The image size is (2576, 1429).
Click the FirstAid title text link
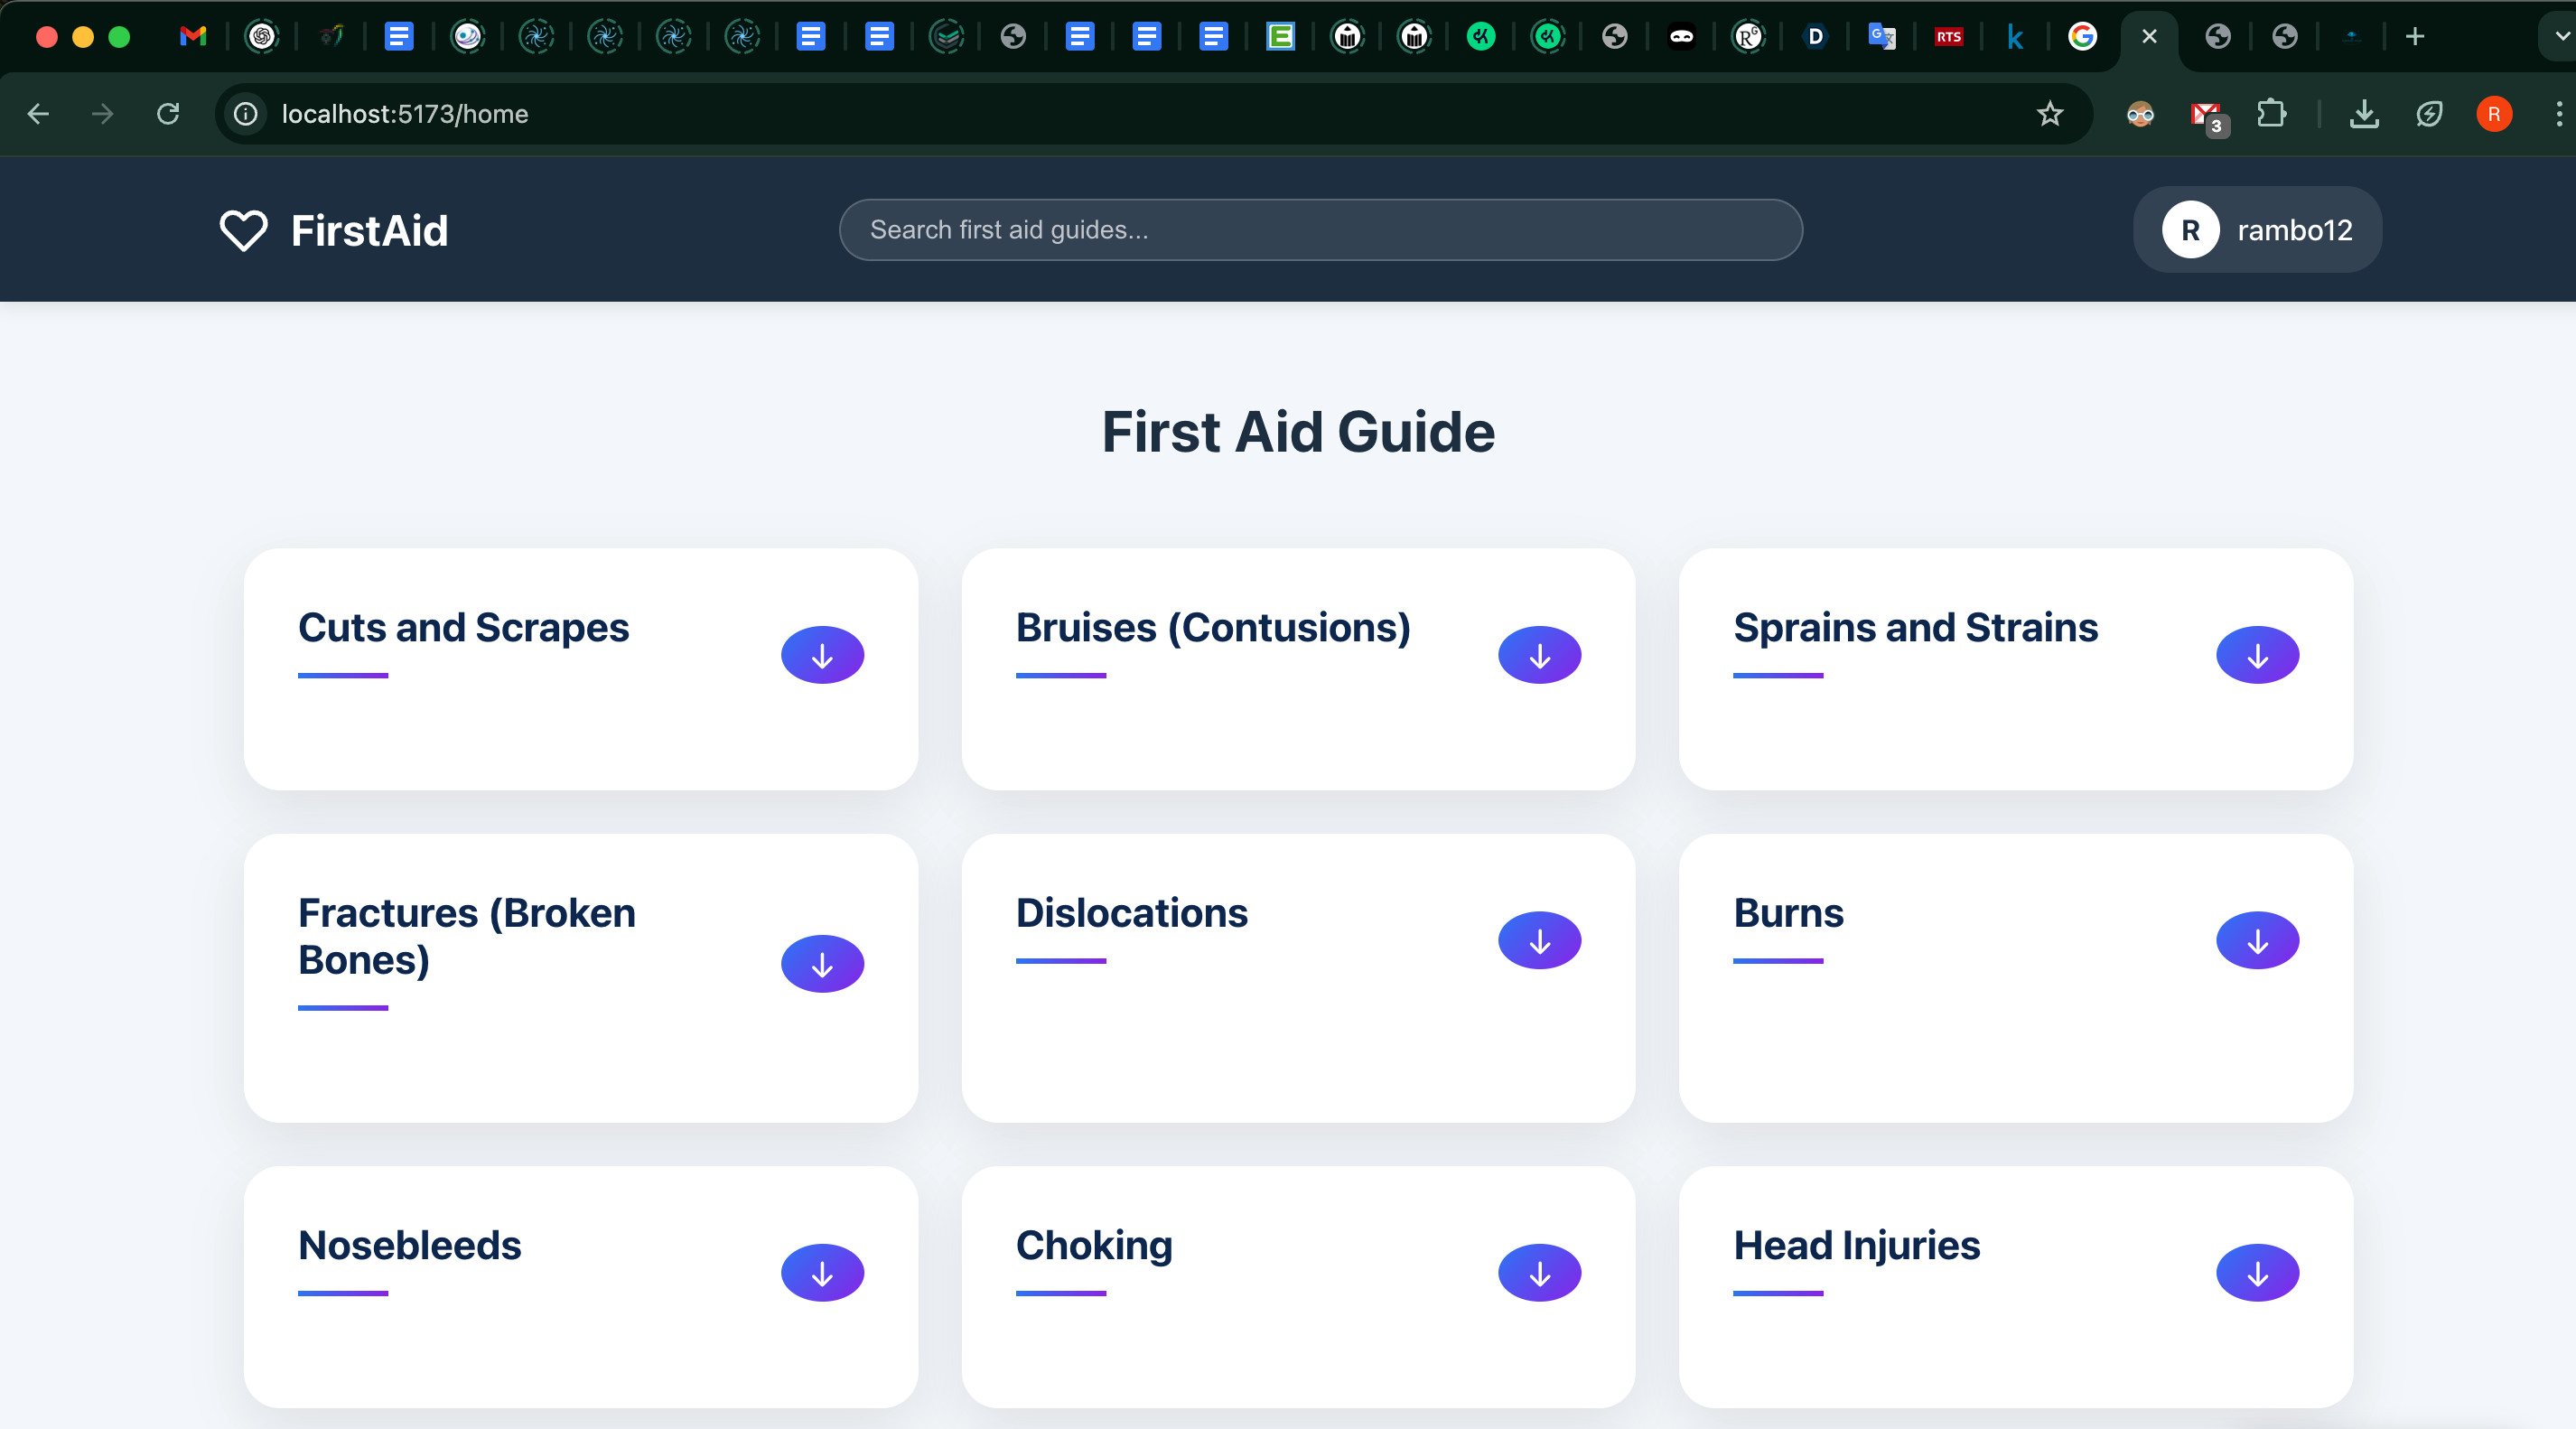pos(369,231)
